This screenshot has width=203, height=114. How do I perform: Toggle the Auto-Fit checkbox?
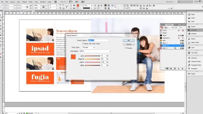124,8
